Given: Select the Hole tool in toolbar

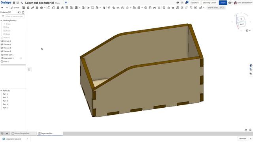Looking at the screenshot, I should pos(71,7).
